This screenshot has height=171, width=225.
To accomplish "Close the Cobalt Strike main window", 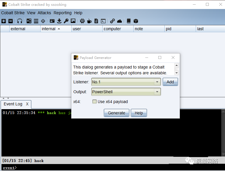I will pos(221,5).
